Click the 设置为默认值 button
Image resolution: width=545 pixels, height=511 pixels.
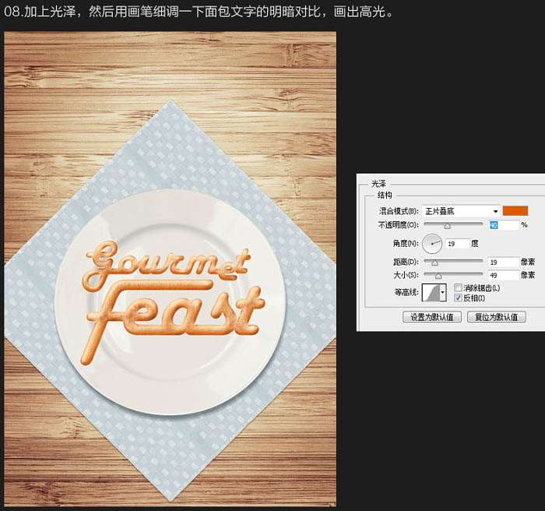(432, 317)
